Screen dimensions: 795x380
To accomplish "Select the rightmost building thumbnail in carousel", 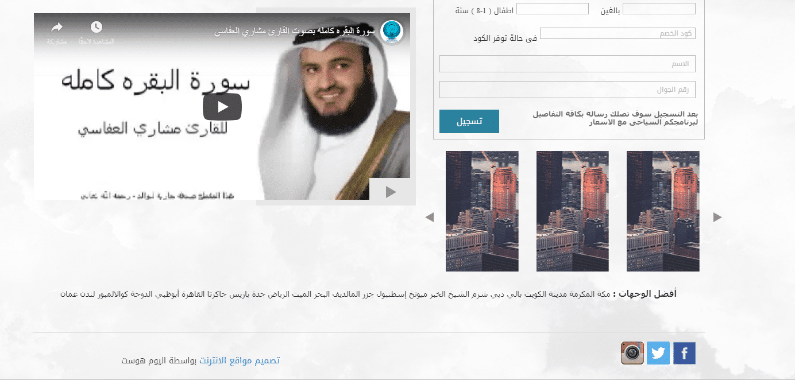I will [663, 211].
